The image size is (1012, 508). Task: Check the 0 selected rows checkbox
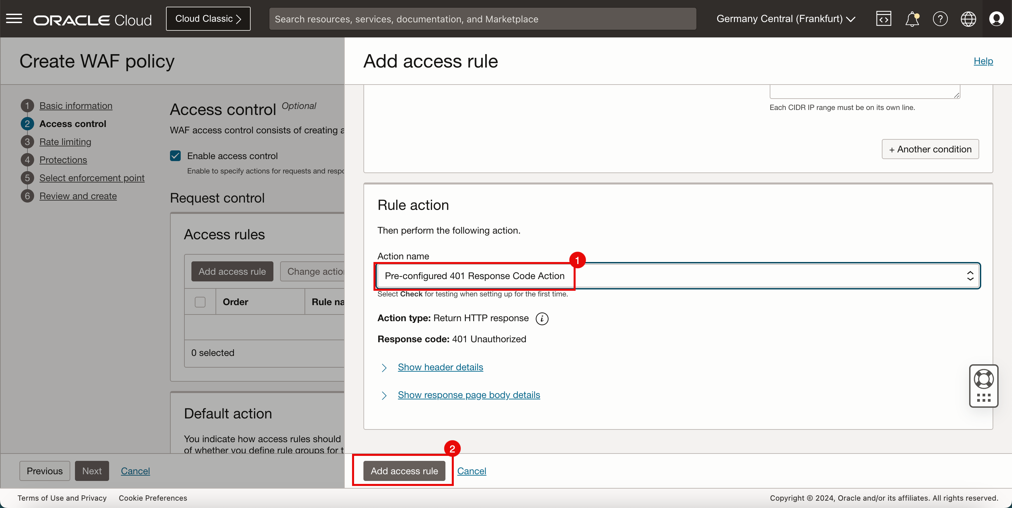click(200, 301)
